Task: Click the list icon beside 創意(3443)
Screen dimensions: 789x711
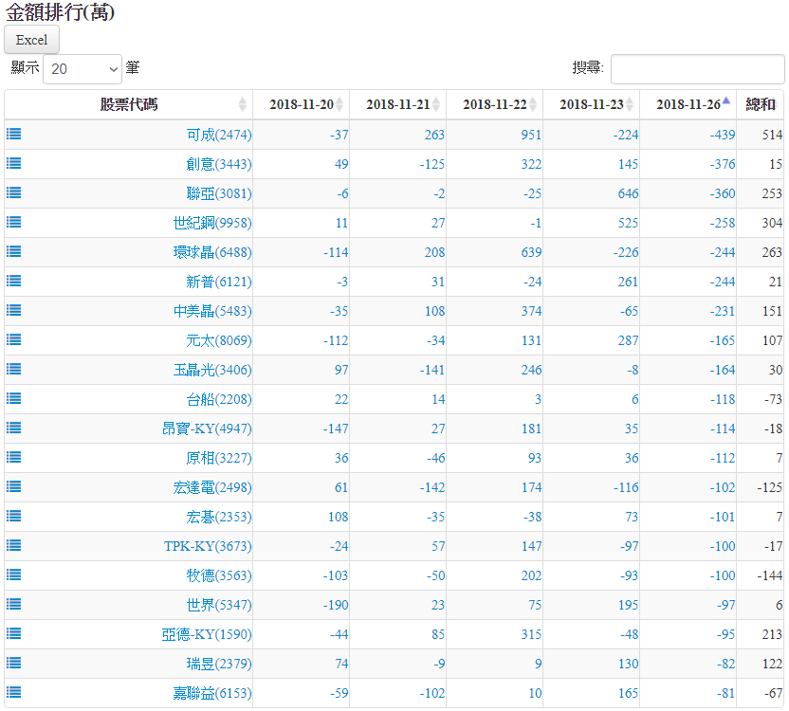Action: click(14, 163)
